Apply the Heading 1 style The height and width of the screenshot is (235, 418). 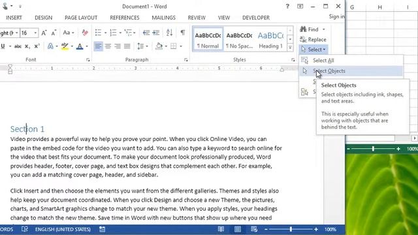[270, 39]
